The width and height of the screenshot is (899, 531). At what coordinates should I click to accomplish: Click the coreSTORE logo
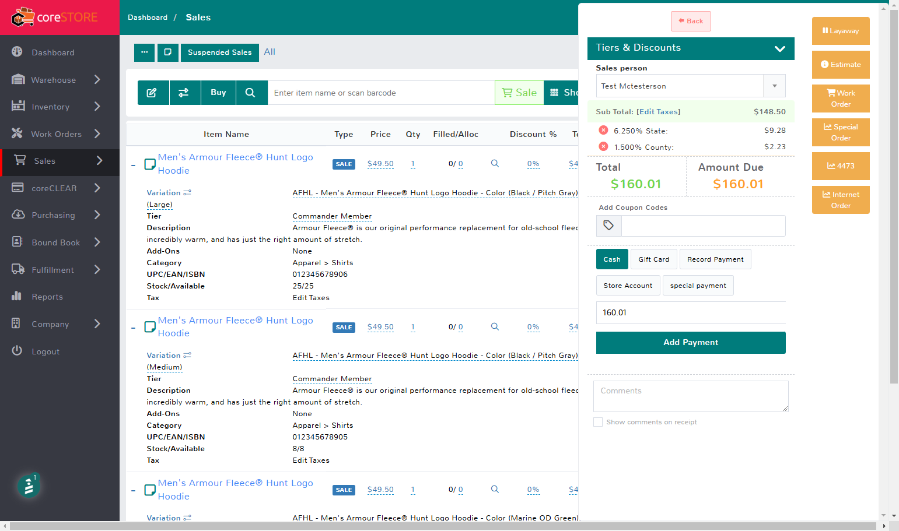tap(54, 17)
